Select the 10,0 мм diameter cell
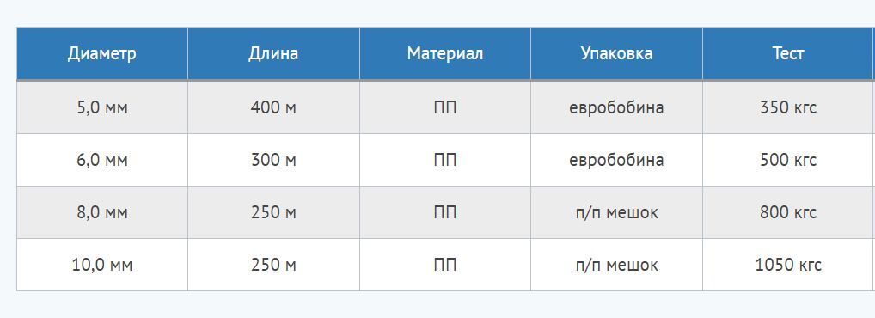 102,265
